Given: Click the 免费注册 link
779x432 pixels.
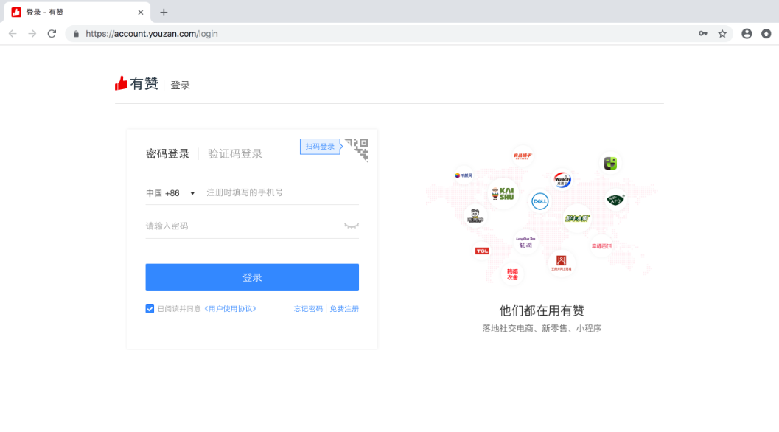Looking at the screenshot, I should 343,309.
